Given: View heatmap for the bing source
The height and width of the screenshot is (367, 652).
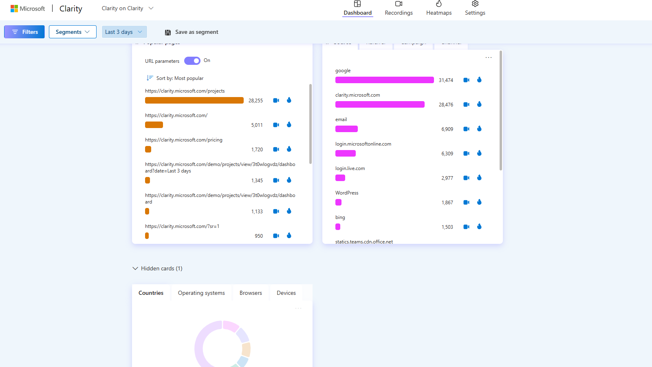Looking at the screenshot, I should (x=479, y=227).
